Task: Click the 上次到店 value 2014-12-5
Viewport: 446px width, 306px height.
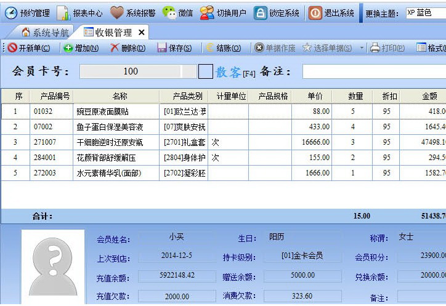Action: tap(177, 256)
